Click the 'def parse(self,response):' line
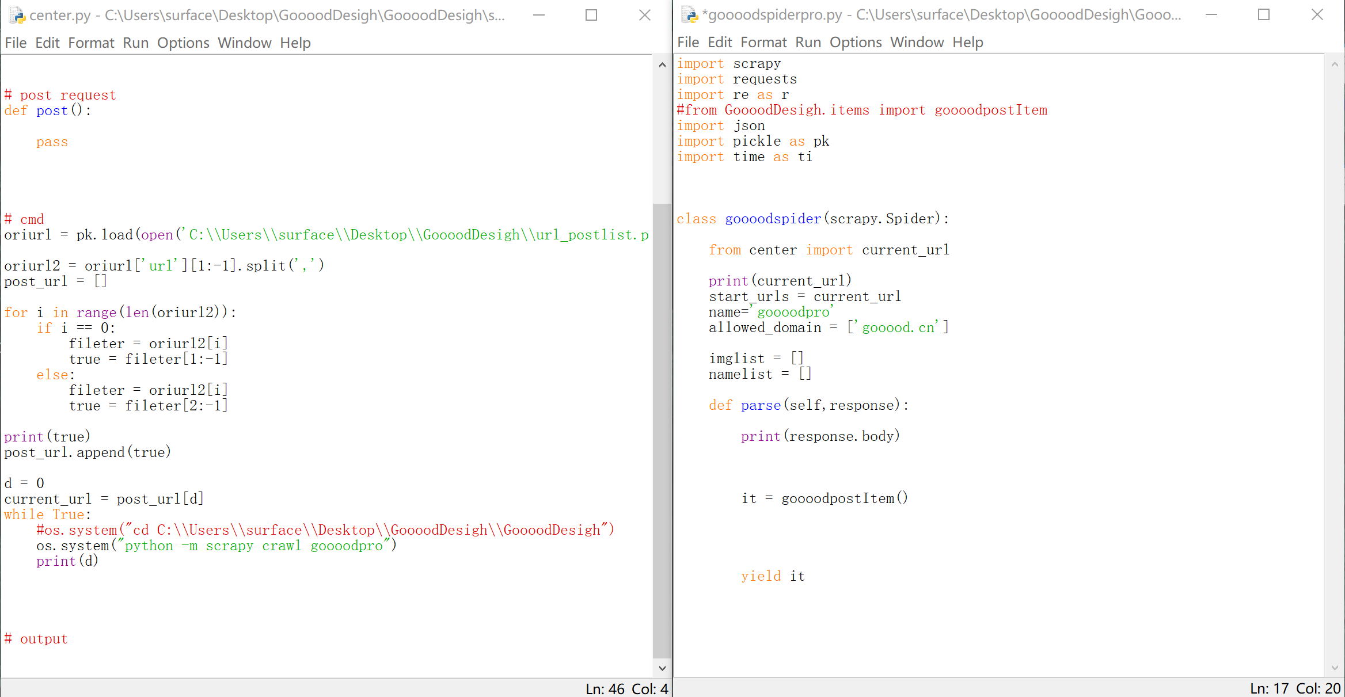Image resolution: width=1345 pixels, height=697 pixels. (x=809, y=405)
